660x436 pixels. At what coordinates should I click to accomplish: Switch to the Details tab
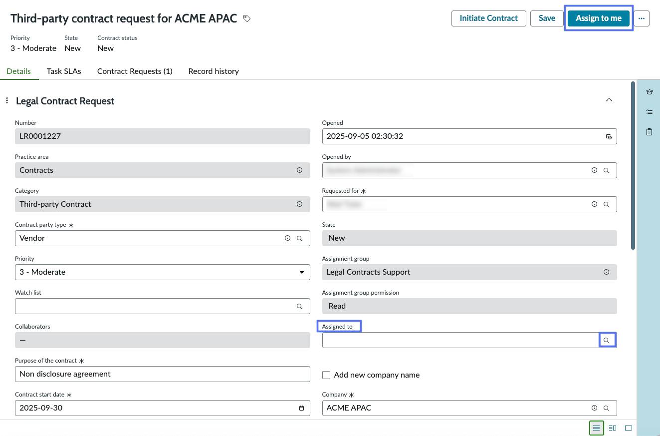click(19, 71)
